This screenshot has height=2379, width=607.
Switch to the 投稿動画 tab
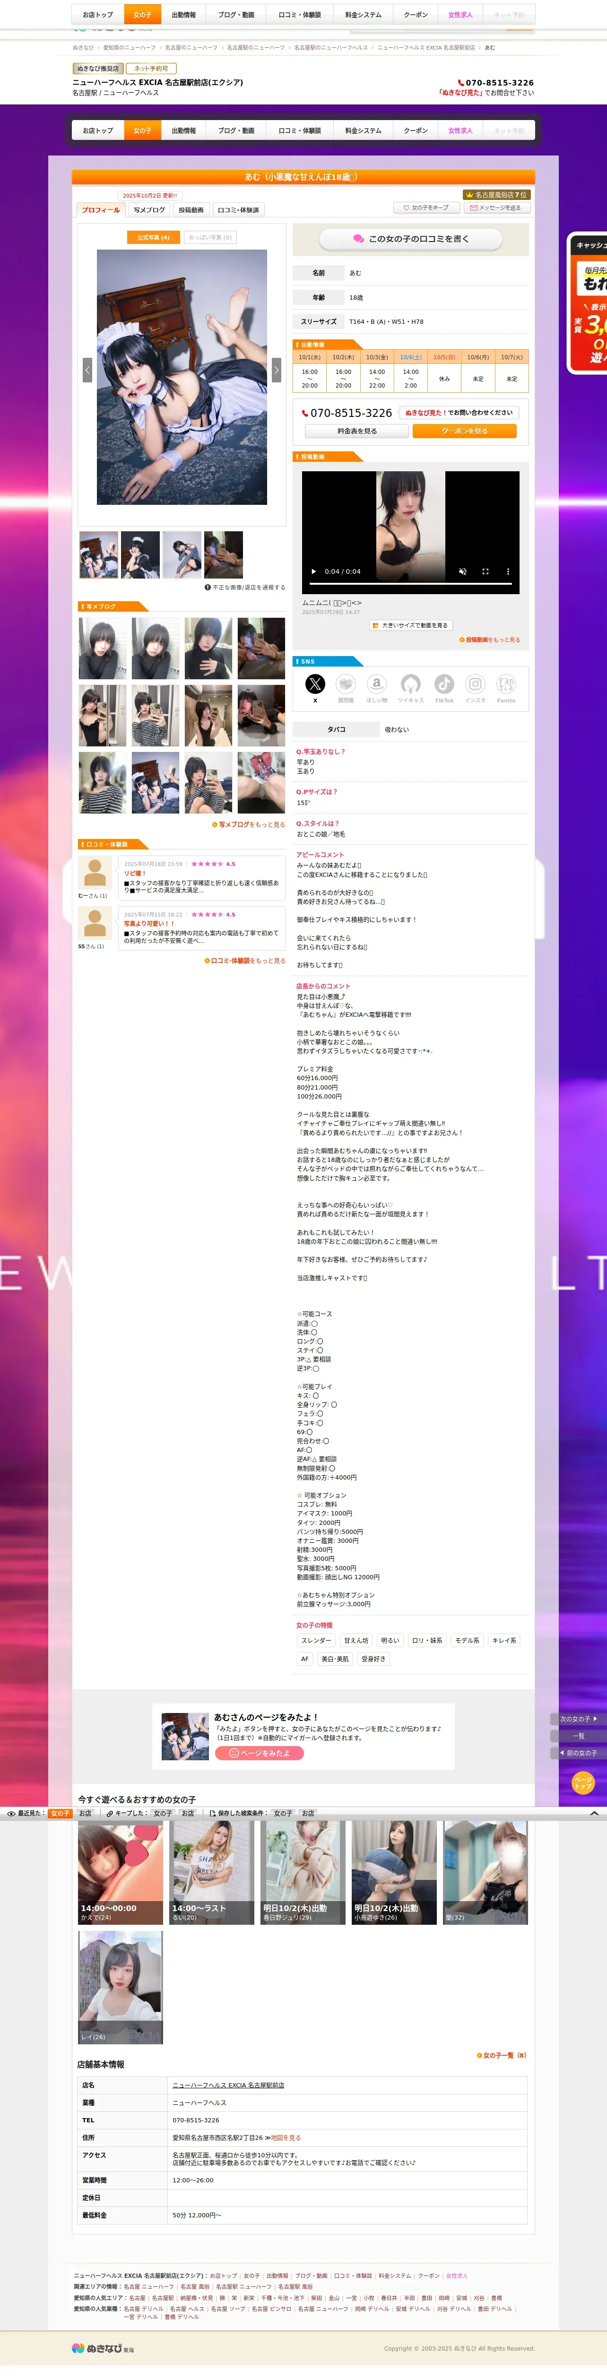[191, 210]
